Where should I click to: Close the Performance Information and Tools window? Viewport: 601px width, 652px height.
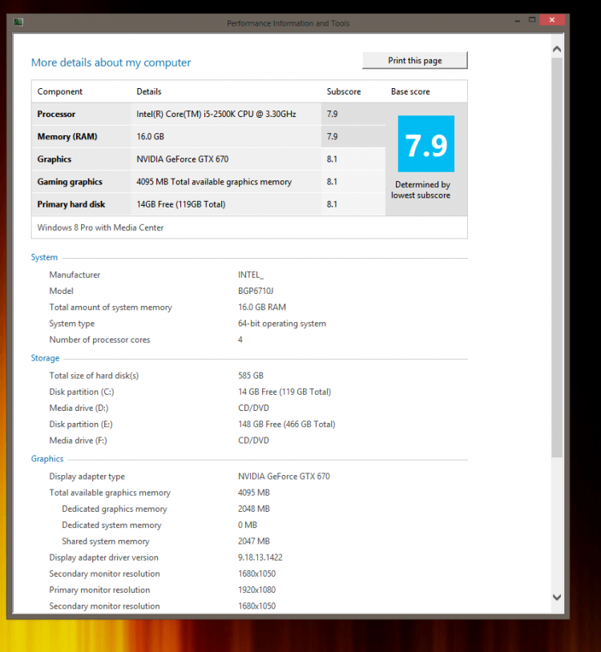pyautogui.click(x=552, y=19)
